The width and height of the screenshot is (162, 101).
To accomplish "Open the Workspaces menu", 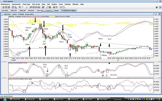I will (5, 4).
